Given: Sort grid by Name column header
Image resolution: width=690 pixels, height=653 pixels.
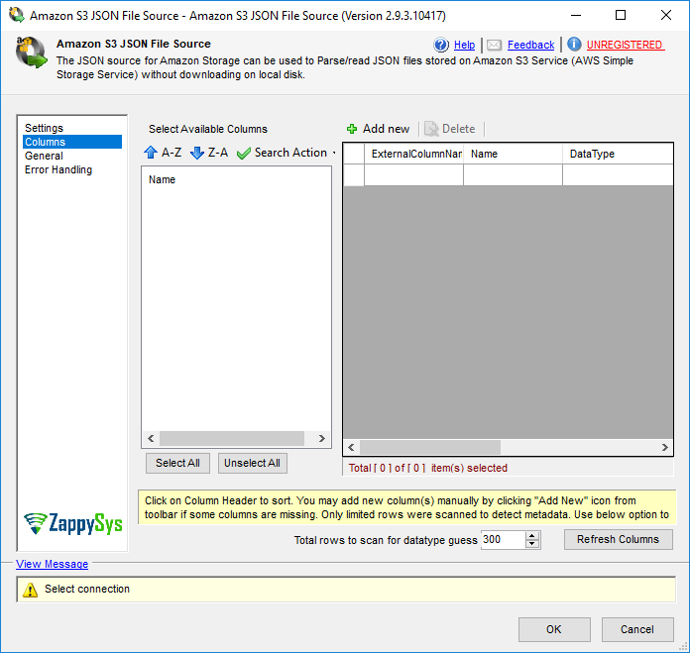Looking at the screenshot, I should coord(513,154).
